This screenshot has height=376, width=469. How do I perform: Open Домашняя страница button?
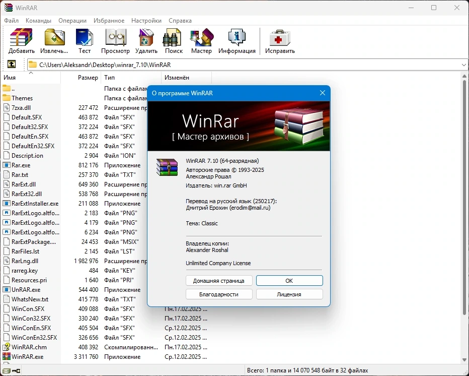click(219, 281)
